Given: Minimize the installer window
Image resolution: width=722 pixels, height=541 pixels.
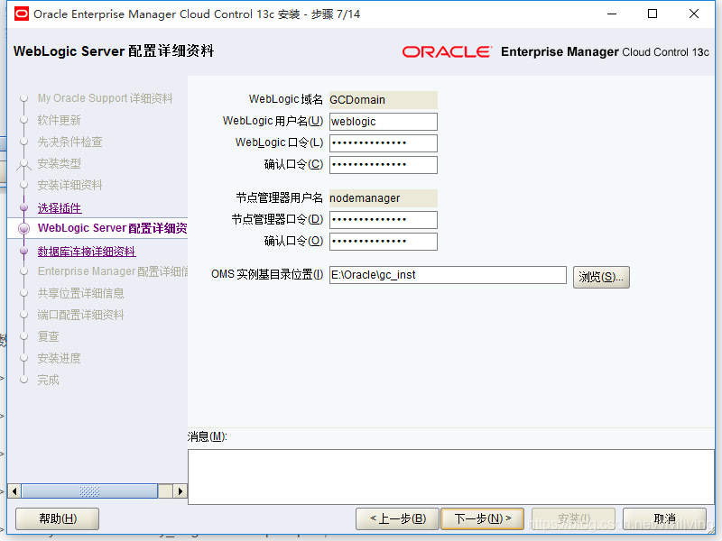Looking at the screenshot, I should point(612,14).
